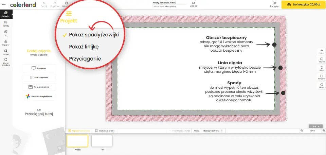The width and height of the screenshot is (326, 155).
Task: Zoom out with the minus magnifier
Action: point(302,131)
